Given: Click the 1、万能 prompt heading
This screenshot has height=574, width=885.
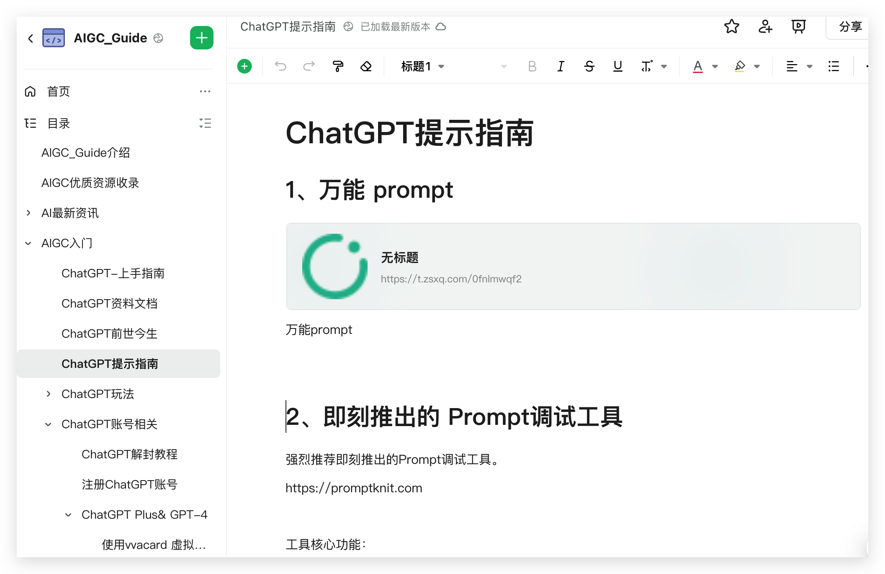Looking at the screenshot, I should click(369, 190).
